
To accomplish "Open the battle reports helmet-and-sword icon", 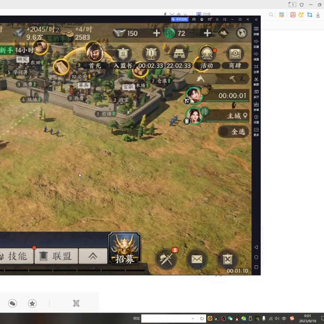I will 166,258.
